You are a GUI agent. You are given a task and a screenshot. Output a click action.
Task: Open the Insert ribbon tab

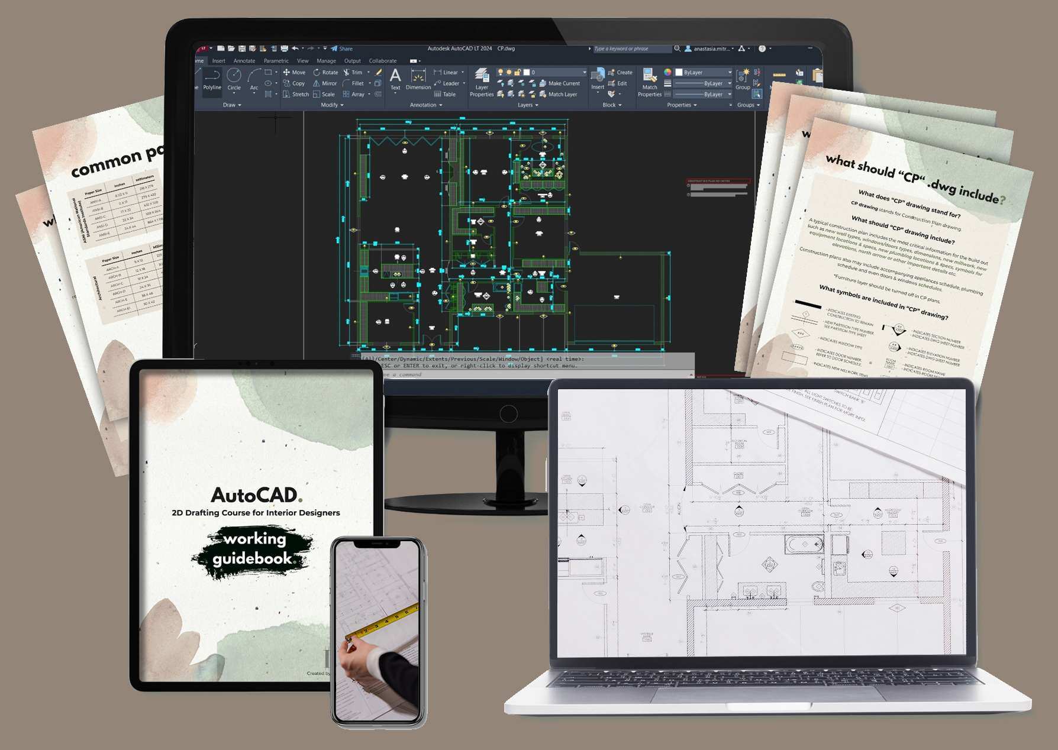tap(219, 61)
